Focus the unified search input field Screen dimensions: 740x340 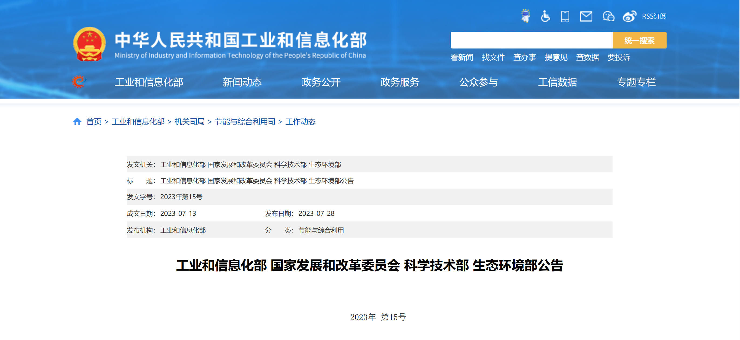[531, 40]
